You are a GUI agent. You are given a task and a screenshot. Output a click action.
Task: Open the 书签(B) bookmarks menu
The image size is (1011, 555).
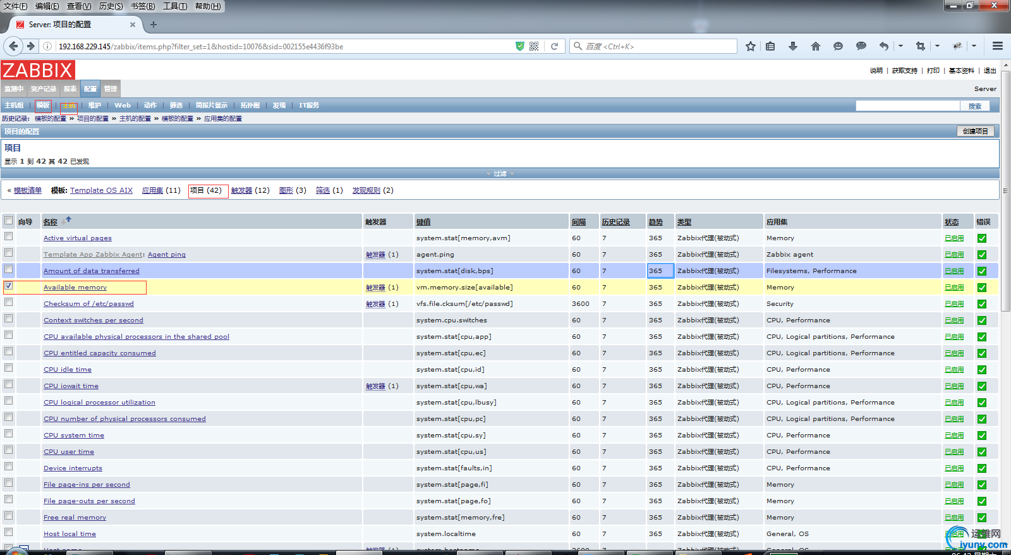coord(143,6)
